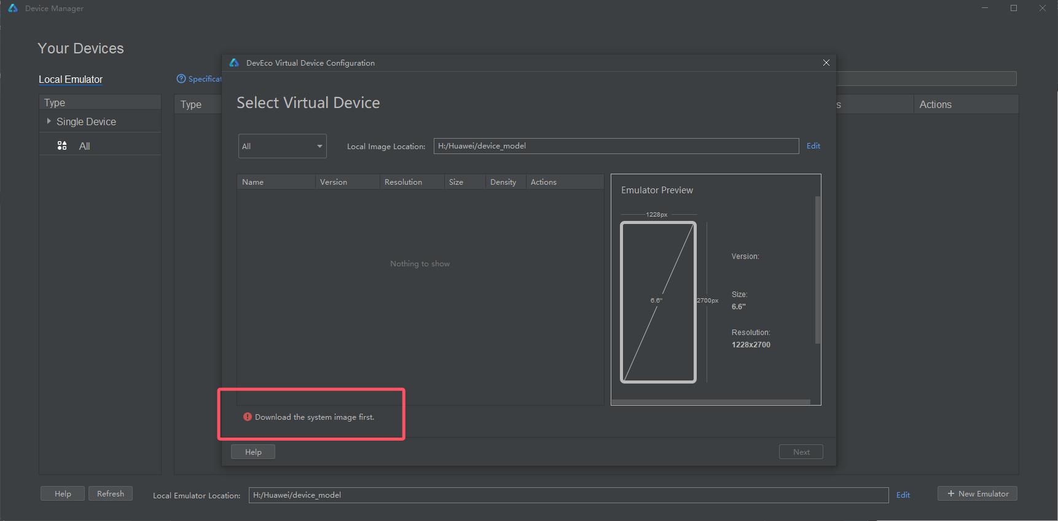Click the 'Download the system image first.' message

coord(315,417)
